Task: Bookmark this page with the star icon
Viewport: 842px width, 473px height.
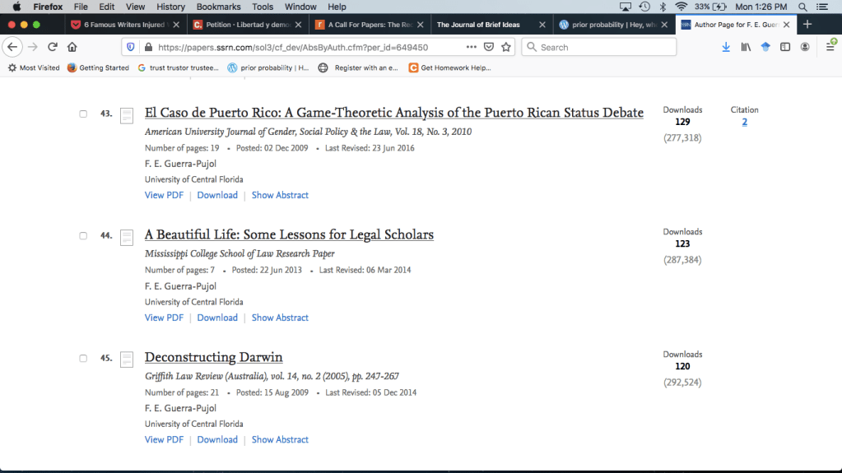Action: pos(505,47)
